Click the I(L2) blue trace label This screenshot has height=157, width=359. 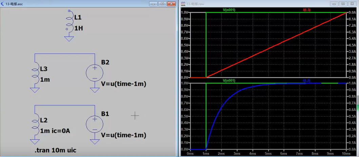tap(306, 81)
